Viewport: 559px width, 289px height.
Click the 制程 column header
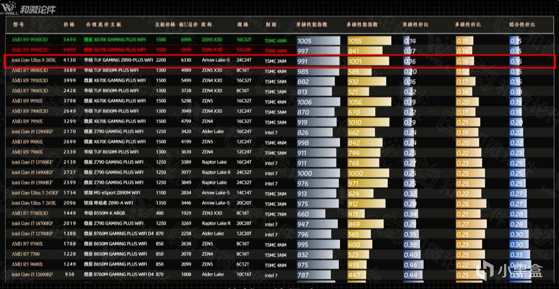coord(271,25)
